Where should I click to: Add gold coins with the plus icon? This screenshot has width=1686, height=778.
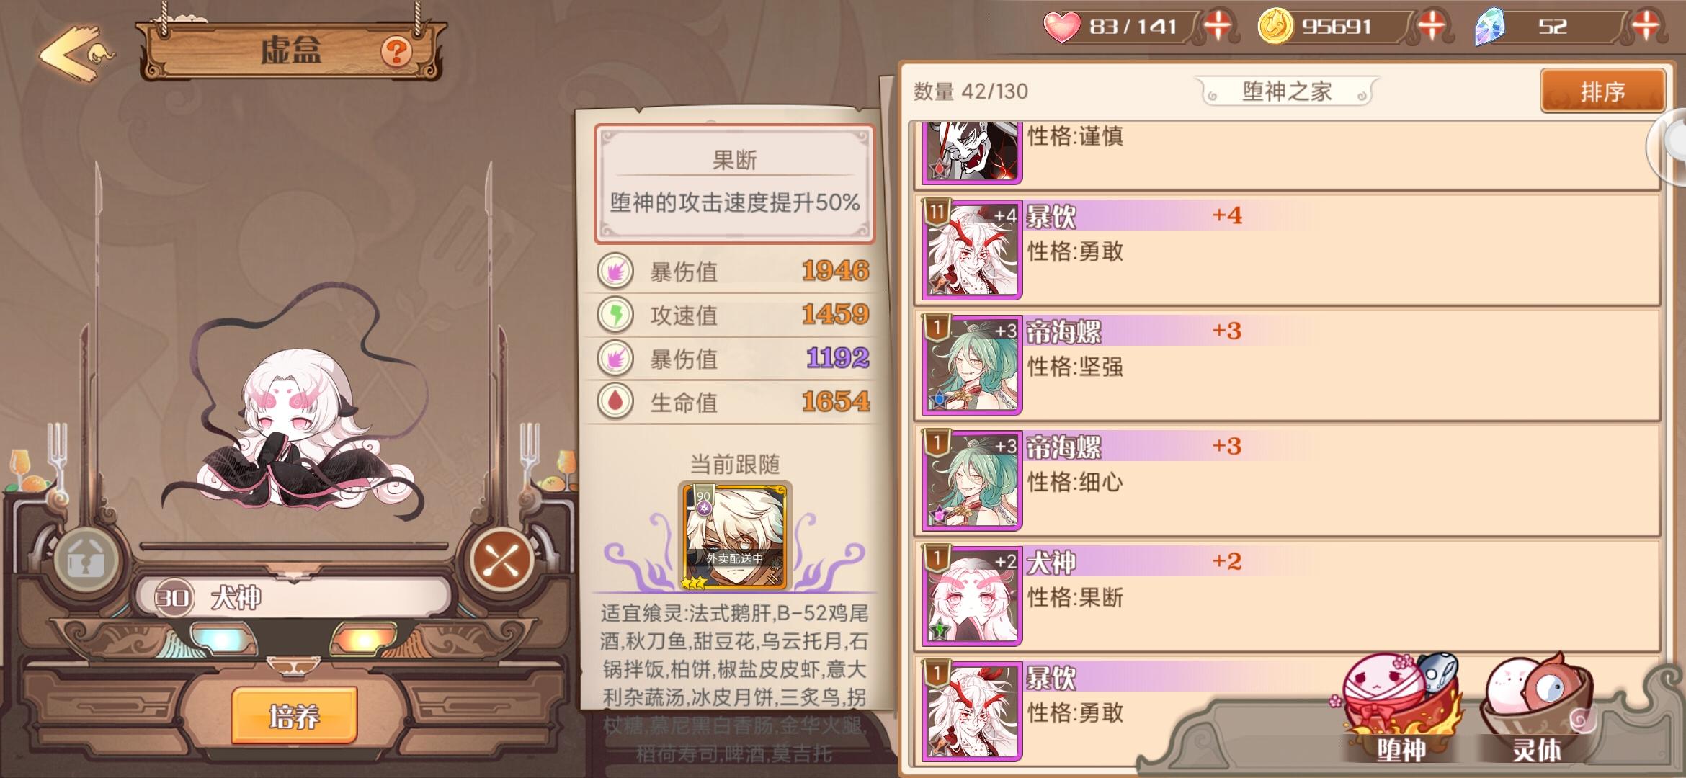[1432, 26]
